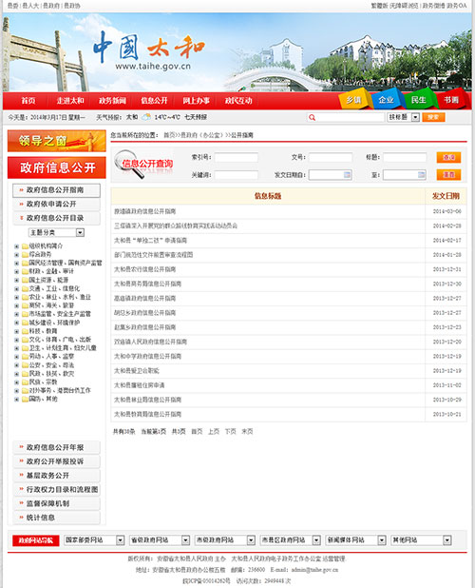This screenshot has height=588, width=475.
Task: Expand the 文化、体育、广电、出版 tree node
Action: (x=16, y=340)
